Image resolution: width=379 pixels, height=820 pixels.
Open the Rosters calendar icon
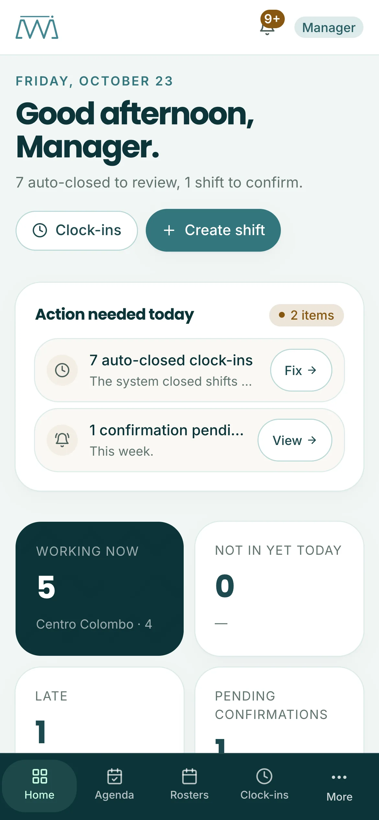[x=189, y=776]
